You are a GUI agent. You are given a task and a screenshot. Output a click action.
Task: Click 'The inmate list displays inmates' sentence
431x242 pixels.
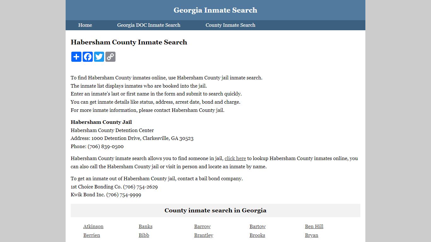pos(139,86)
